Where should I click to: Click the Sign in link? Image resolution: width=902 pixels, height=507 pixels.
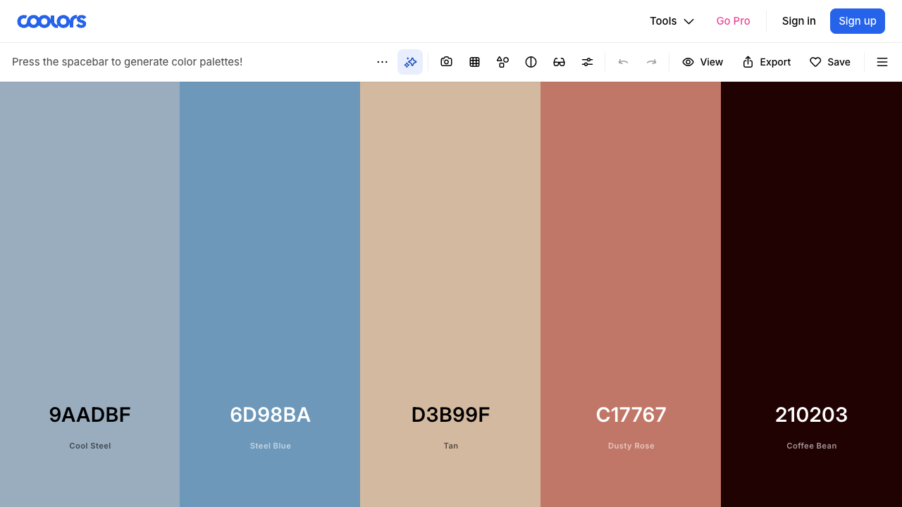point(799,21)
